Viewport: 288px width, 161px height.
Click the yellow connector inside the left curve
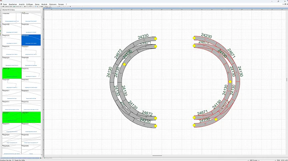(x=124, y=65)
